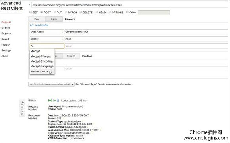Click the Cache-Control response header text
The height and width of the screenshot is (143, 230).
tap(67, 127)
